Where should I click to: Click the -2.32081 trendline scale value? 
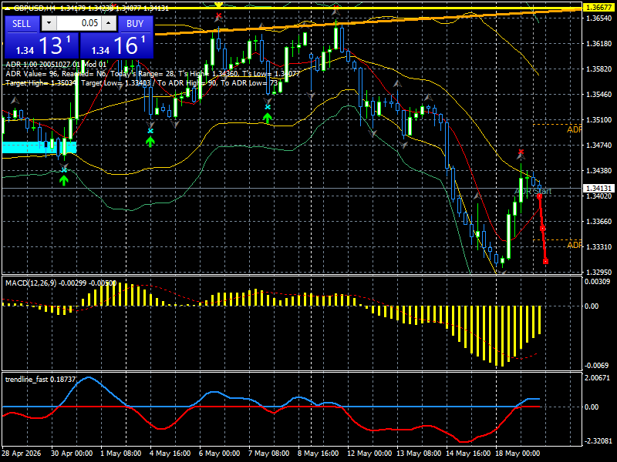(x=598, y=441)
